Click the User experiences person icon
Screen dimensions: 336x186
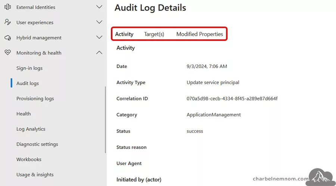click(8, 22)
